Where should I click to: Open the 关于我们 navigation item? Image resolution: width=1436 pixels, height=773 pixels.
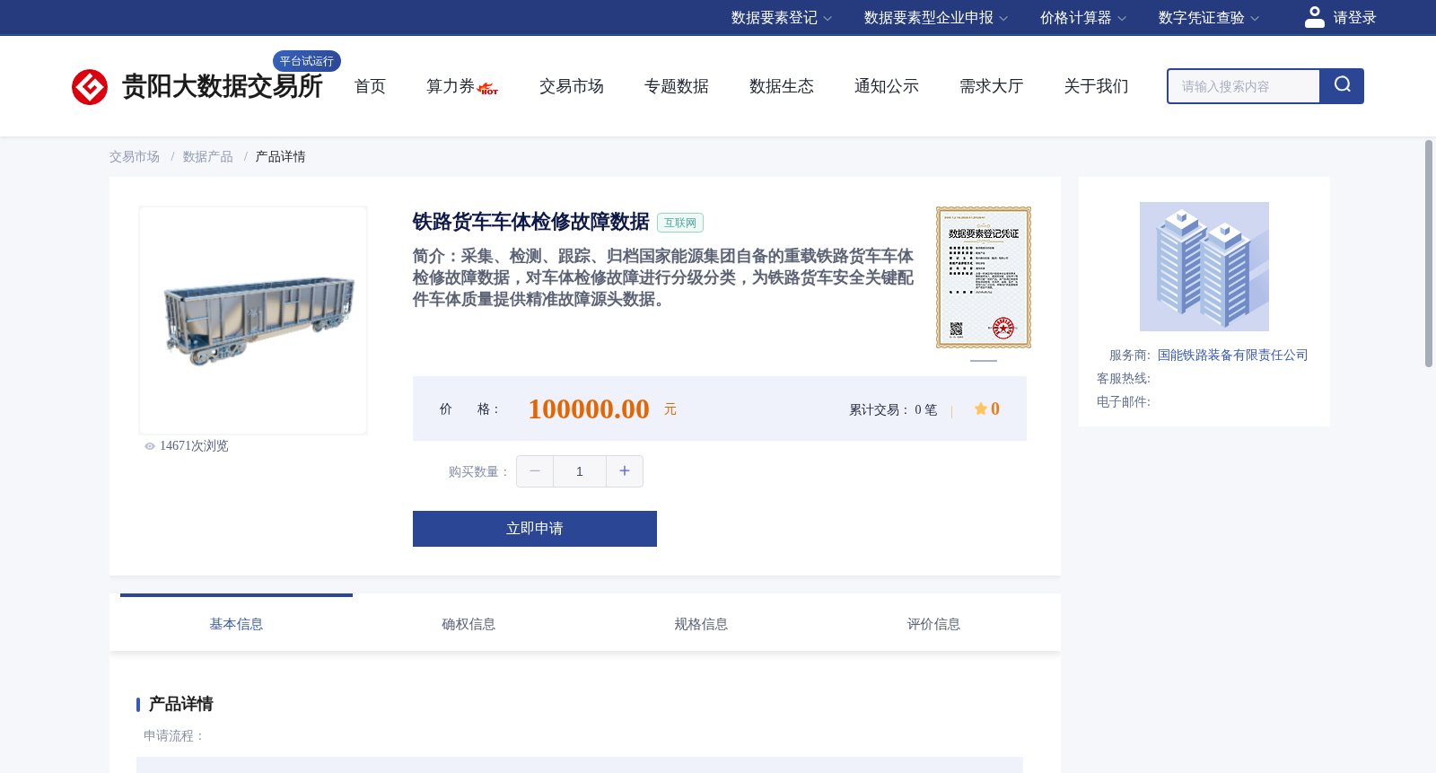(x=1097, y=86)
